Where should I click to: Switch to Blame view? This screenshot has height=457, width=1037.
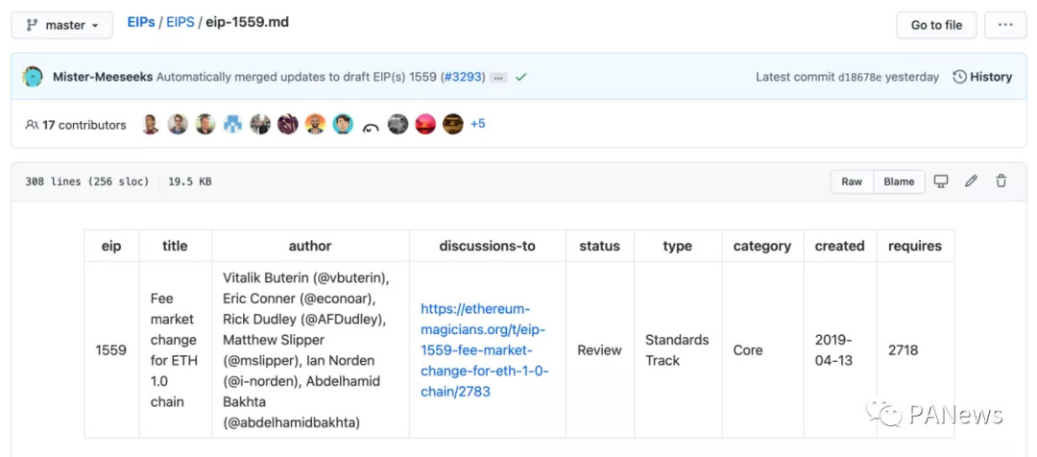click(899, 181)
